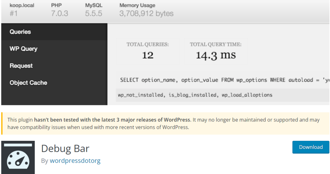Click the Total Queries count box

148,51
